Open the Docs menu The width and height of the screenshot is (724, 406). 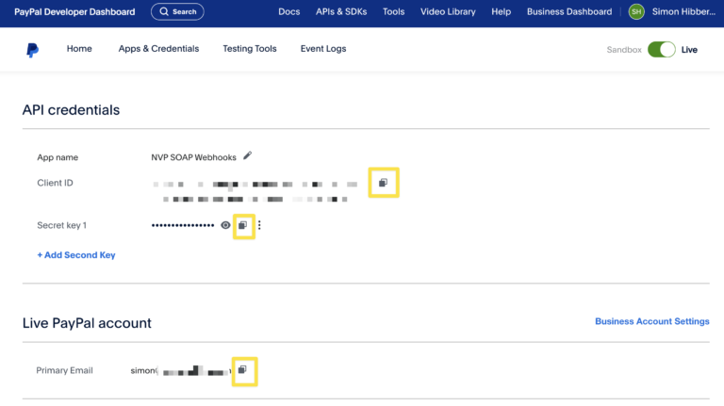click(x=289, y=12)
